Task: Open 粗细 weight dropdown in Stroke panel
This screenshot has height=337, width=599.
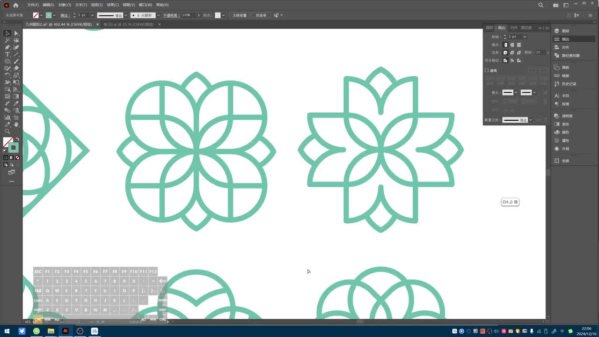Action: point(525,37)
